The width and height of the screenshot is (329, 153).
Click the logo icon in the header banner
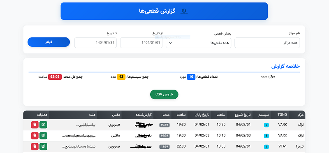[x=184, y=11]
